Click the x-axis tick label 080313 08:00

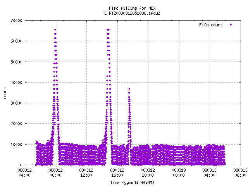240,173
